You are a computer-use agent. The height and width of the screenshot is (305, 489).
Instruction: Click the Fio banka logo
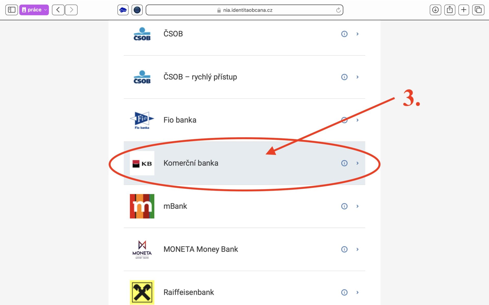[x=142, y=120]
